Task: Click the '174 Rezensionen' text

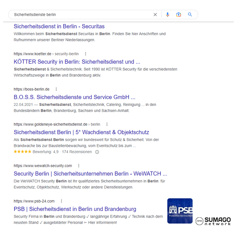Action: click(x=77, y=152)
